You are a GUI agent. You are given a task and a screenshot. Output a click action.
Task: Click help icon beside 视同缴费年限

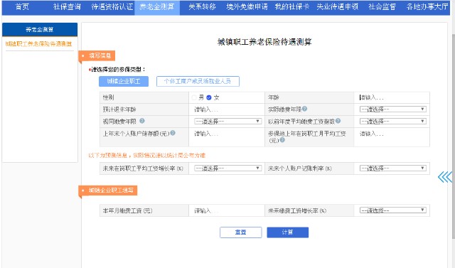pos(142,121)
